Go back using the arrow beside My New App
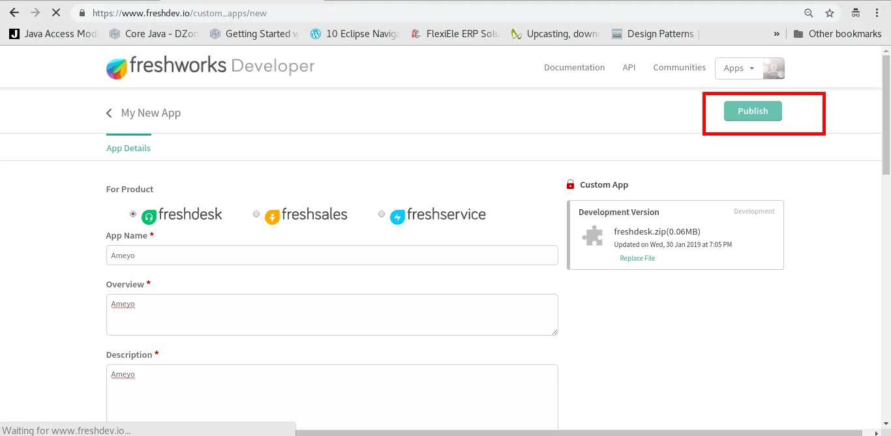This screenshot has height=436, width=891. click(x=109, y=113)
